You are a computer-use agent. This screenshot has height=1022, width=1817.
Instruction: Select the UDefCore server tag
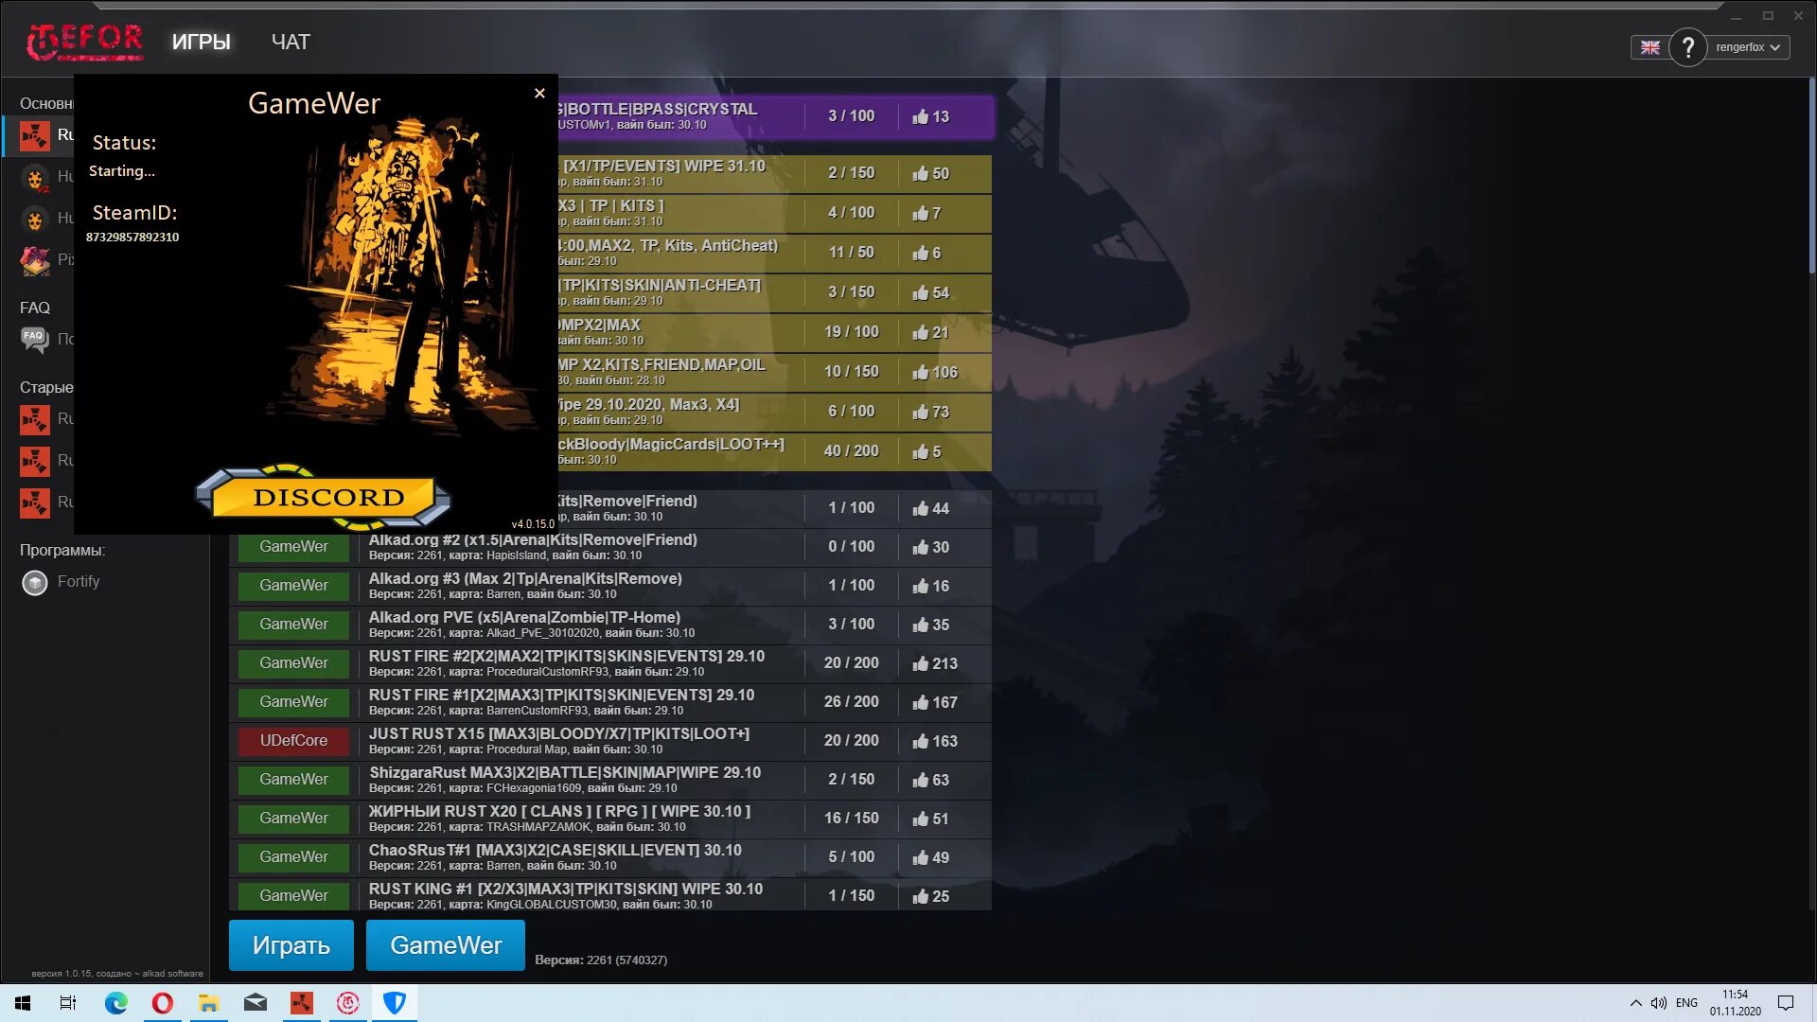(293, 741)
